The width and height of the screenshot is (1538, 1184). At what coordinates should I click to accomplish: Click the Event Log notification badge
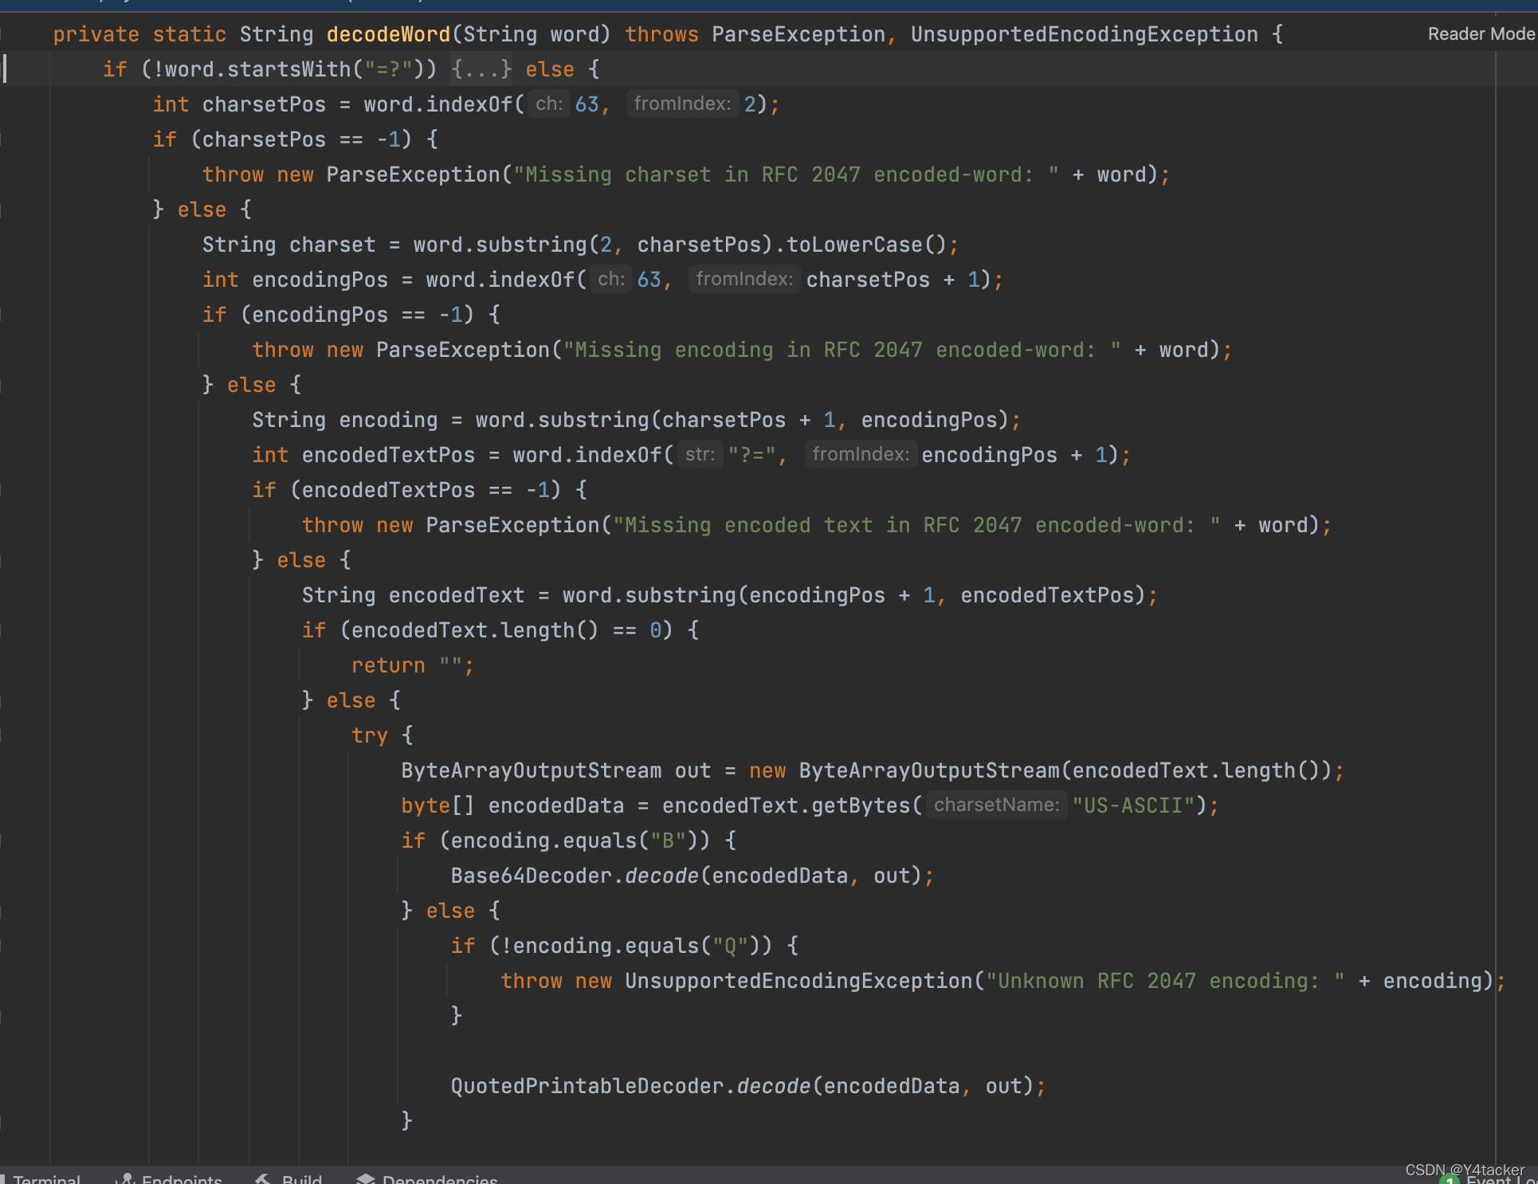pos(1449,1181)
